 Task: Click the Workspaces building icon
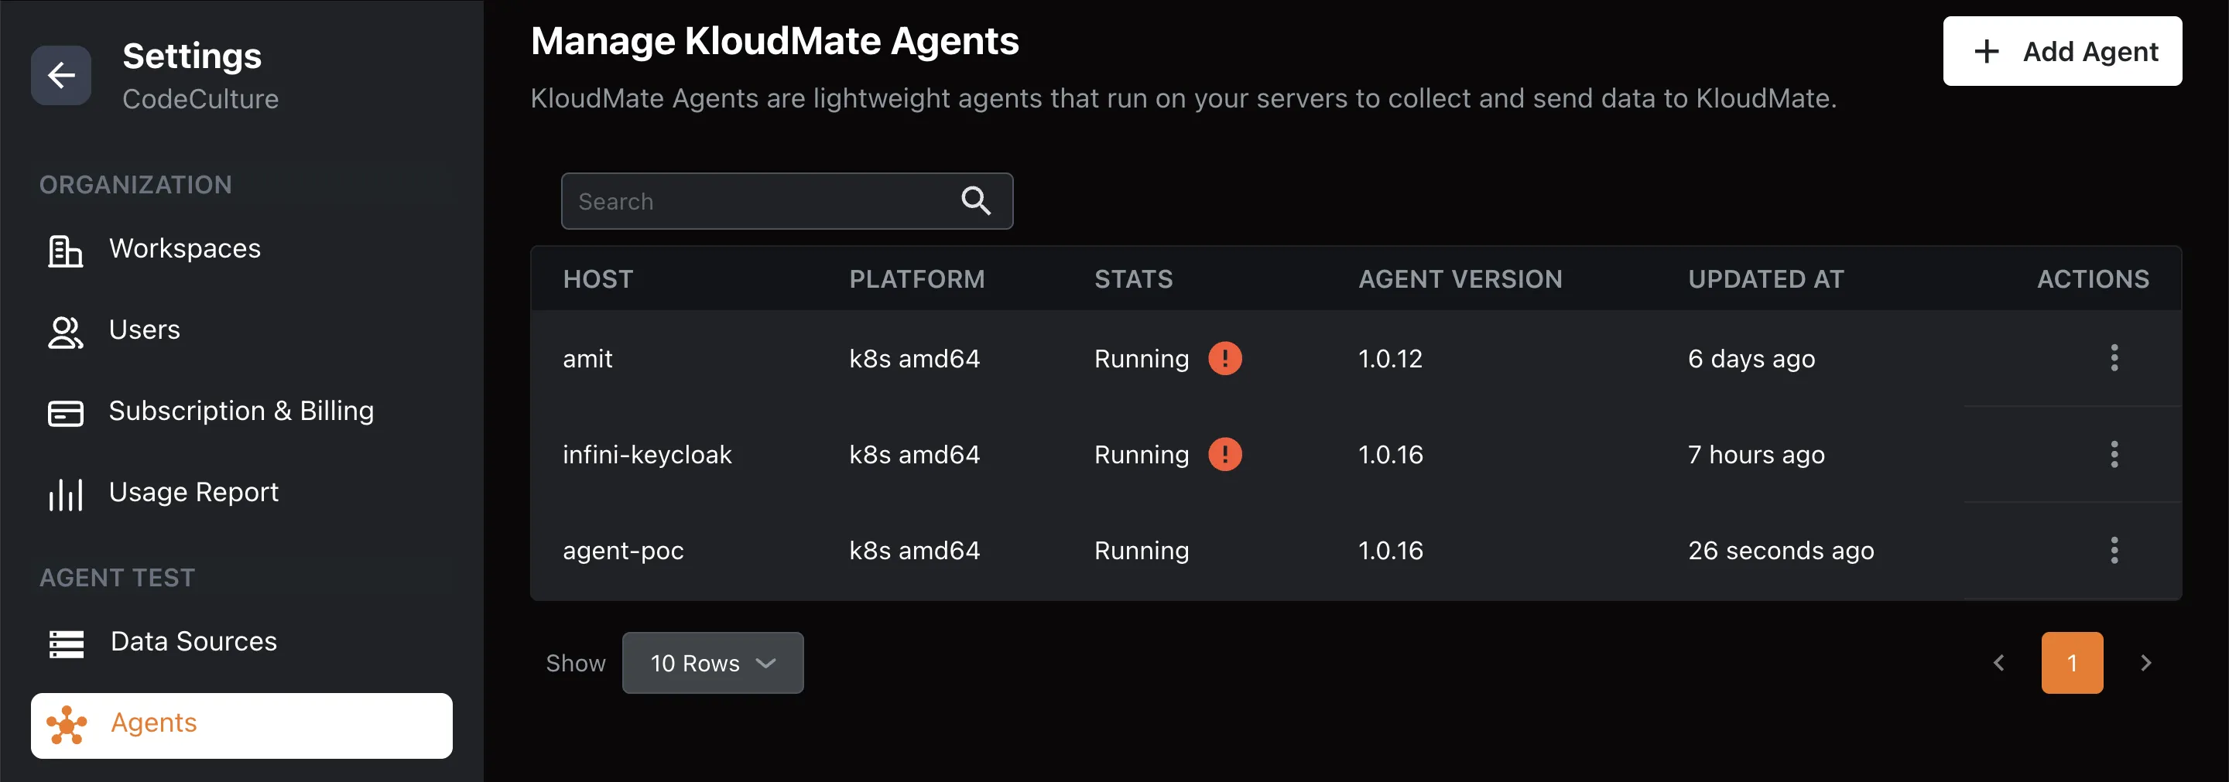(65, 251)
